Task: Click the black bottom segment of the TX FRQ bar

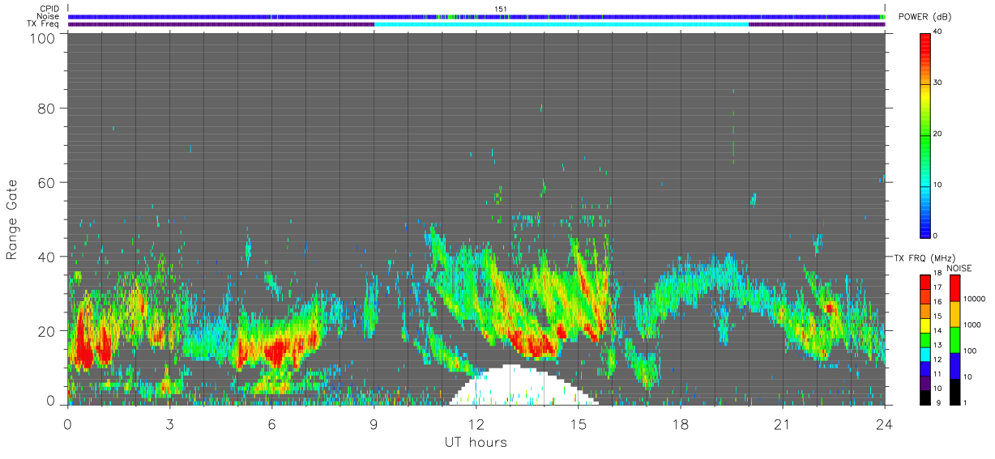Action: click(x=925, y=396)
